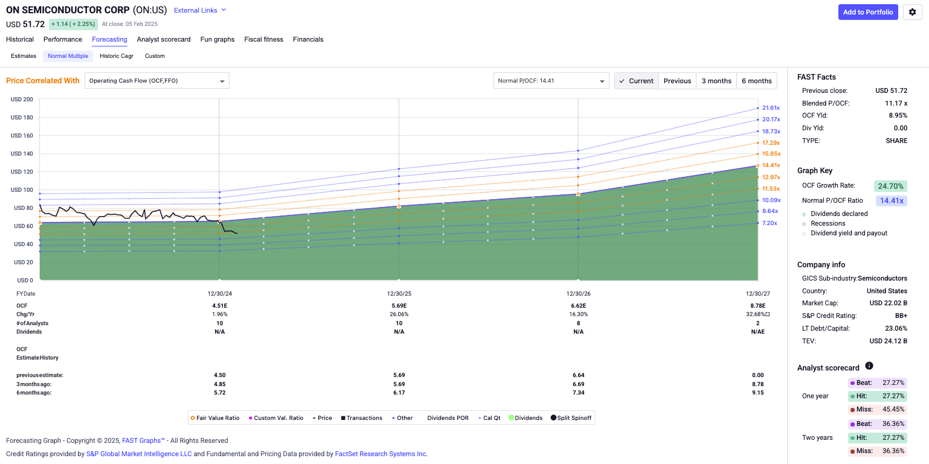Toggle Dividend yield and payout option
This screenshot has width=929, height=464.
pos(804,234)
